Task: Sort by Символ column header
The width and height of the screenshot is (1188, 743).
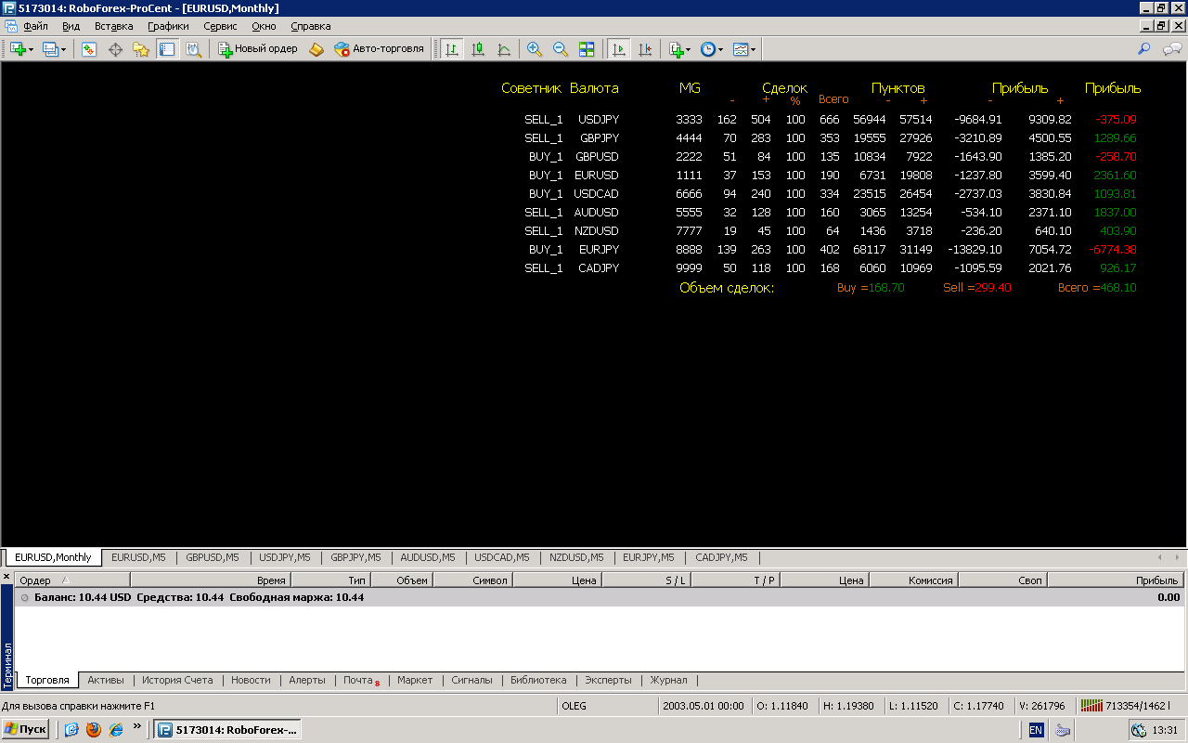Action: click(x=472, y=580)
